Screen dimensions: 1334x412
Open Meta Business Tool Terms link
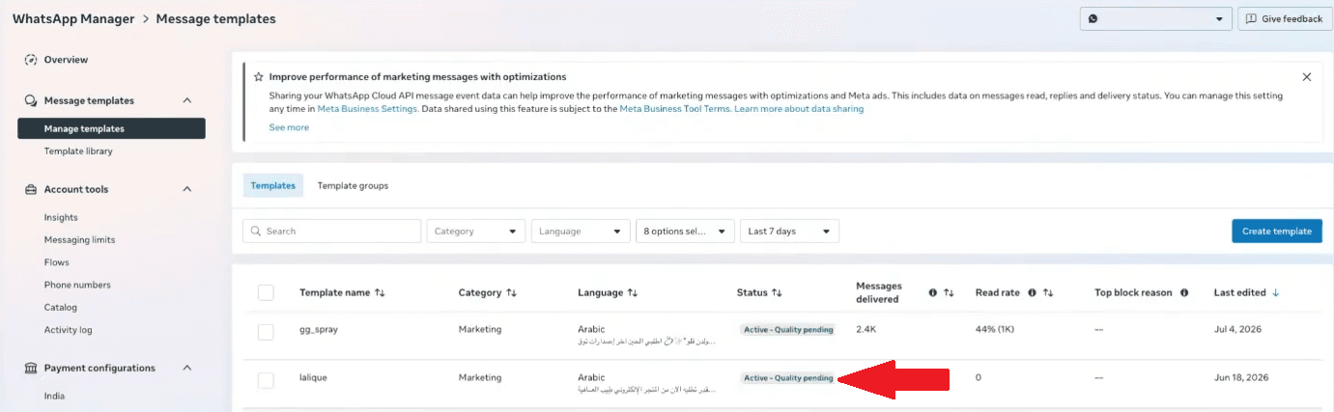[674, 109]
